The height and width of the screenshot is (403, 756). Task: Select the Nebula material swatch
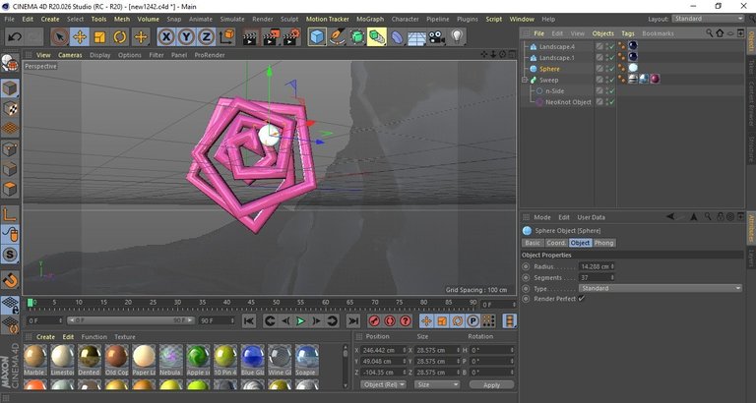171,360
